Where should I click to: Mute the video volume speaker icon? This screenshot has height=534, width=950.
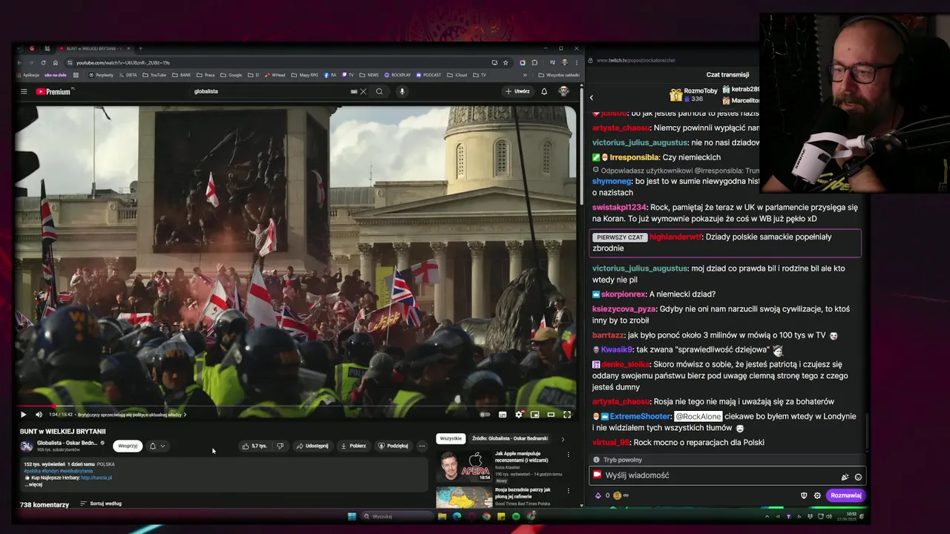[39, 415]
